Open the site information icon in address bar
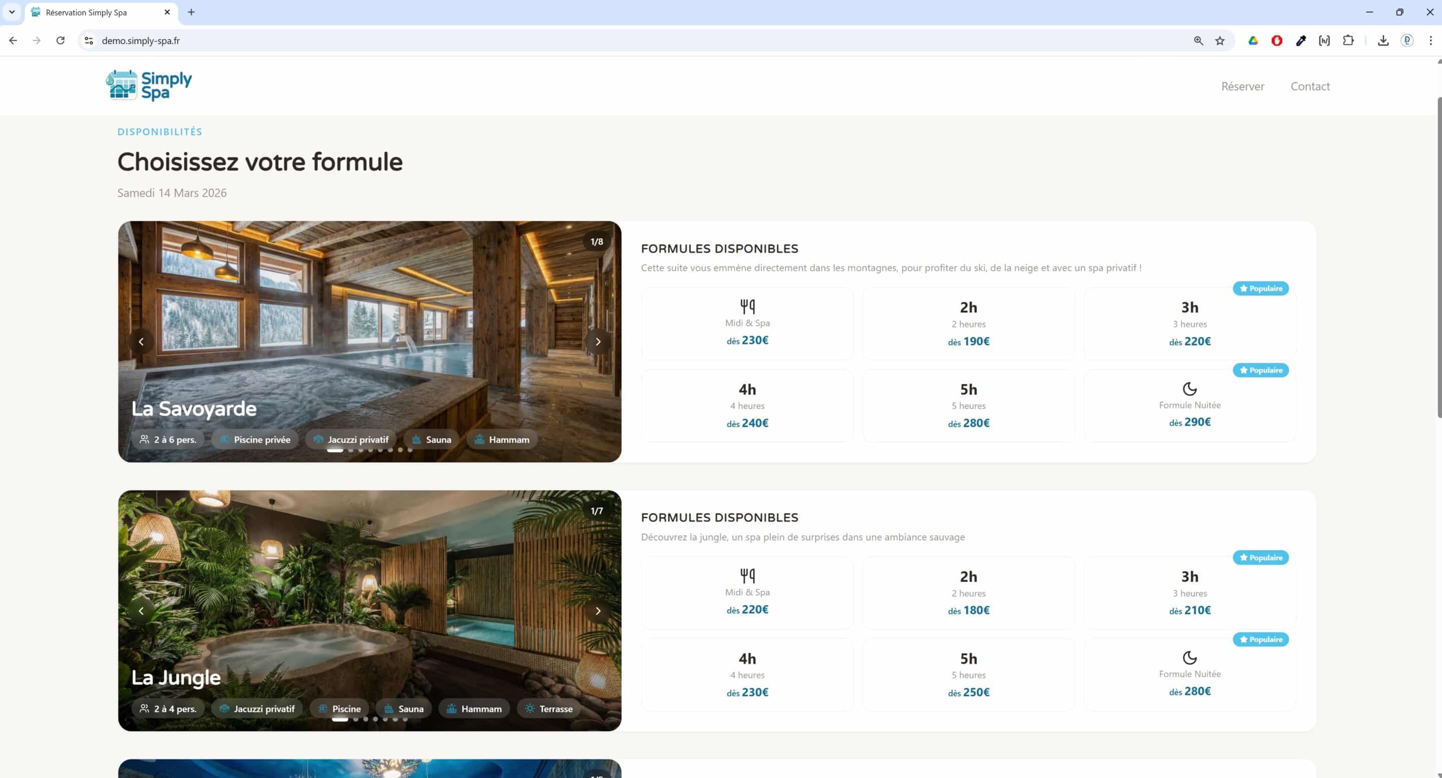Image resolution: width=1442 pixels, height=778 pixels. tap(89, 40)
